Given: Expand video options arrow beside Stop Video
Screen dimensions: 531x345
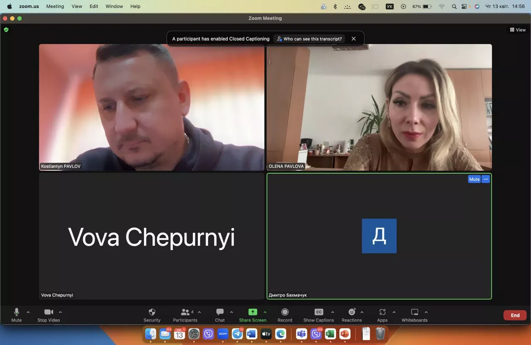Looking at the screenshot, I should (60, 312).
